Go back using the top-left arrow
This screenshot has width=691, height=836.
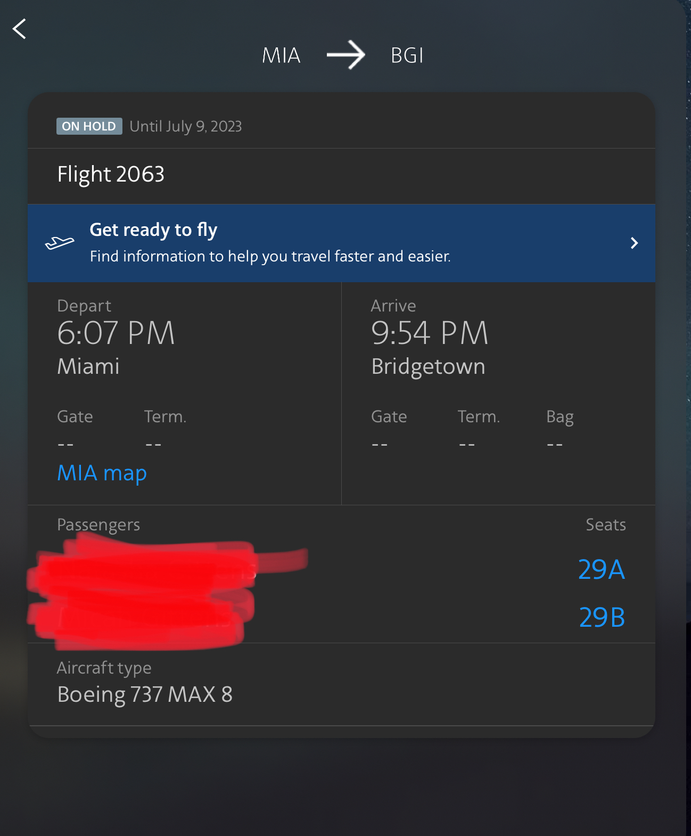[19, 29]
